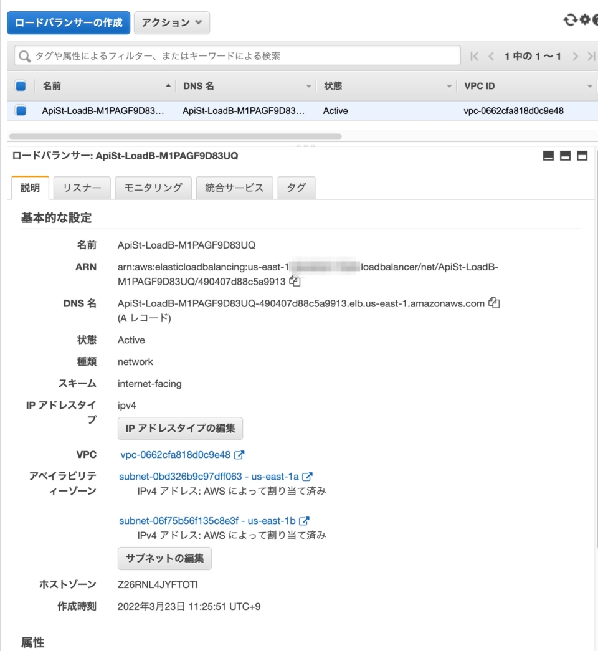Collapse the details pane fully
598x651 pixels.
tap(548, 156)
